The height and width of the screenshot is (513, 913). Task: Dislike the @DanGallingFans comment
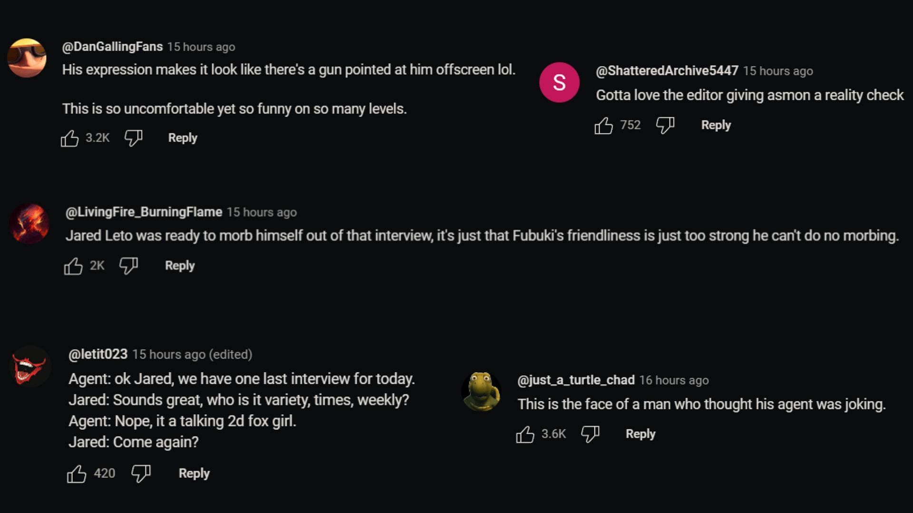pyautogui.click(x=133, y=138)
